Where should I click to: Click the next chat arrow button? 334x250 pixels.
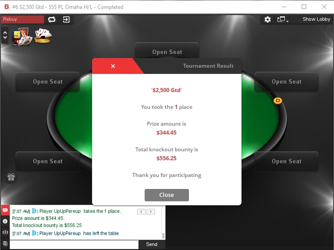151,212
